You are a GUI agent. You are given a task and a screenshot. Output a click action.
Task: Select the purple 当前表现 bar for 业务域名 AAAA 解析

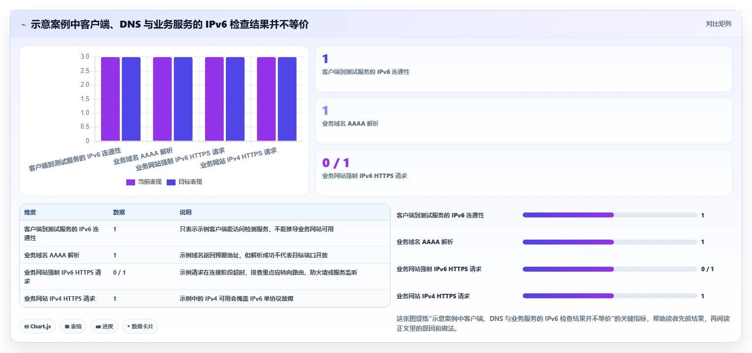[162, 99]
